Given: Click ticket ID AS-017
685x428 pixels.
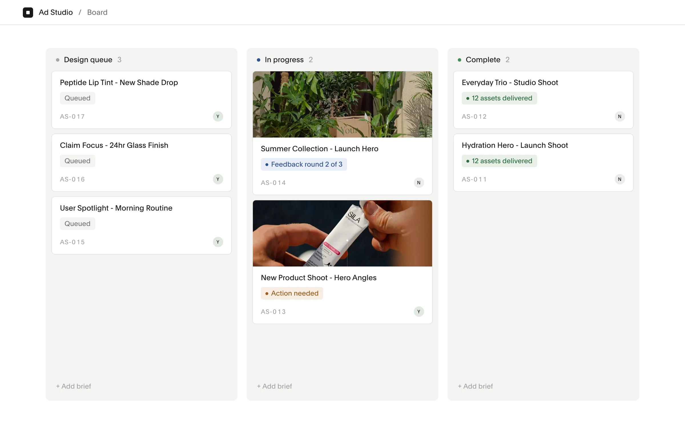Looking at the screenshot, I should pyautogui.click(x=72, y=116).
